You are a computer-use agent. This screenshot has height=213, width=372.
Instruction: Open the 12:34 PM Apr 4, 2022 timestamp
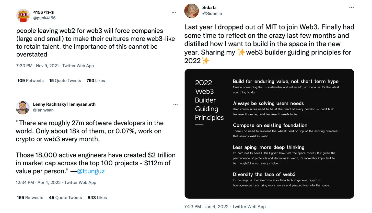[x=38, y=182]
